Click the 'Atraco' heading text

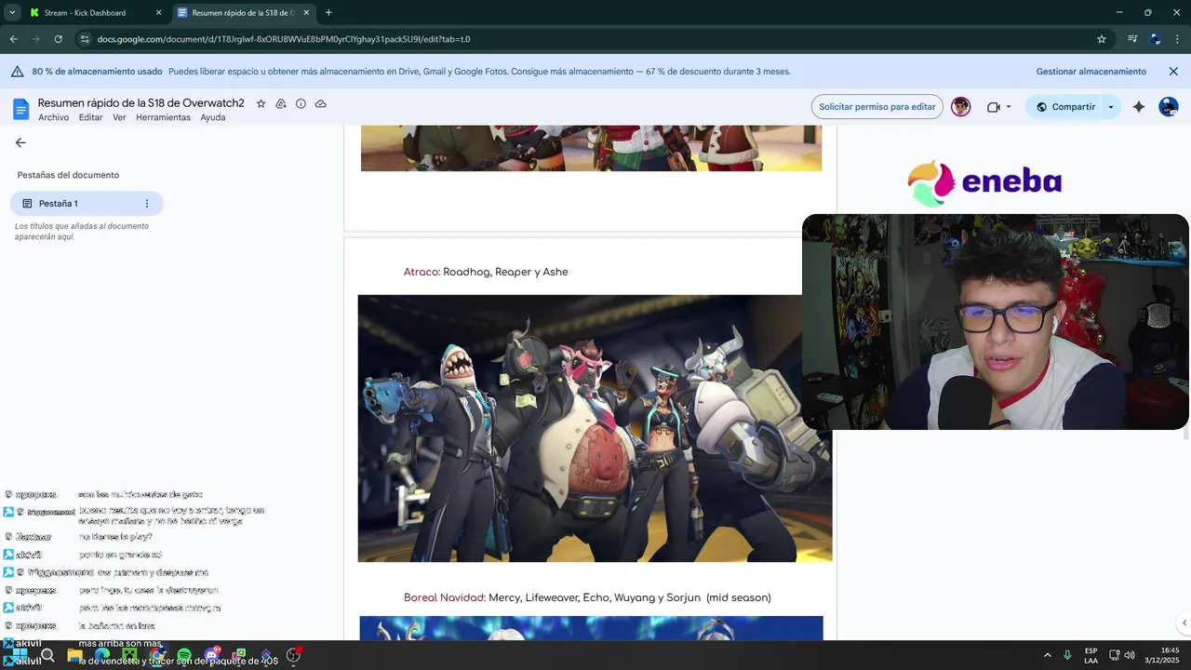tap(422, 272)
